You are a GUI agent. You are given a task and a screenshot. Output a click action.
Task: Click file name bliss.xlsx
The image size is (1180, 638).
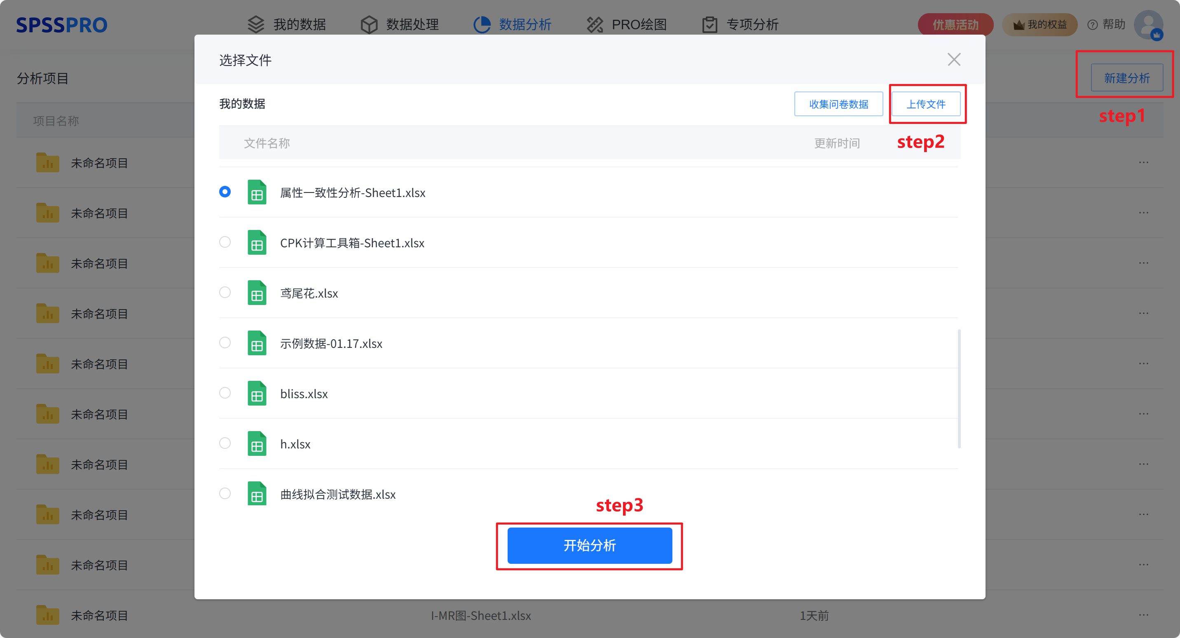pos(304,394)
